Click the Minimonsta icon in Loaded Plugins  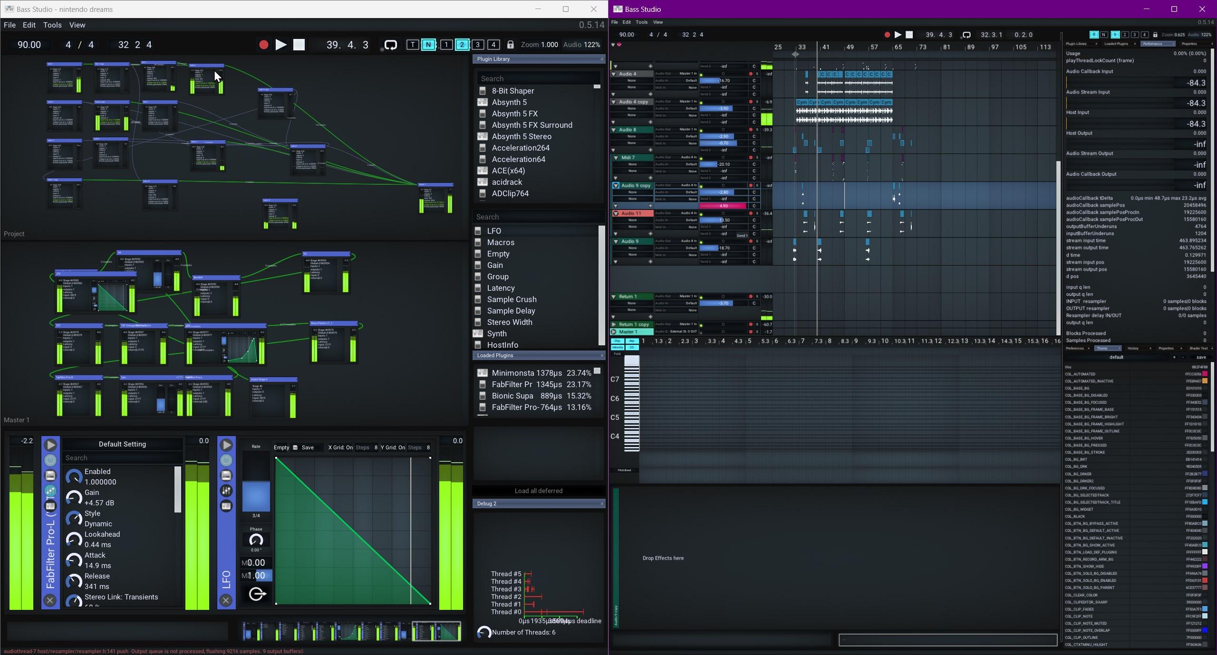[483, 373]
